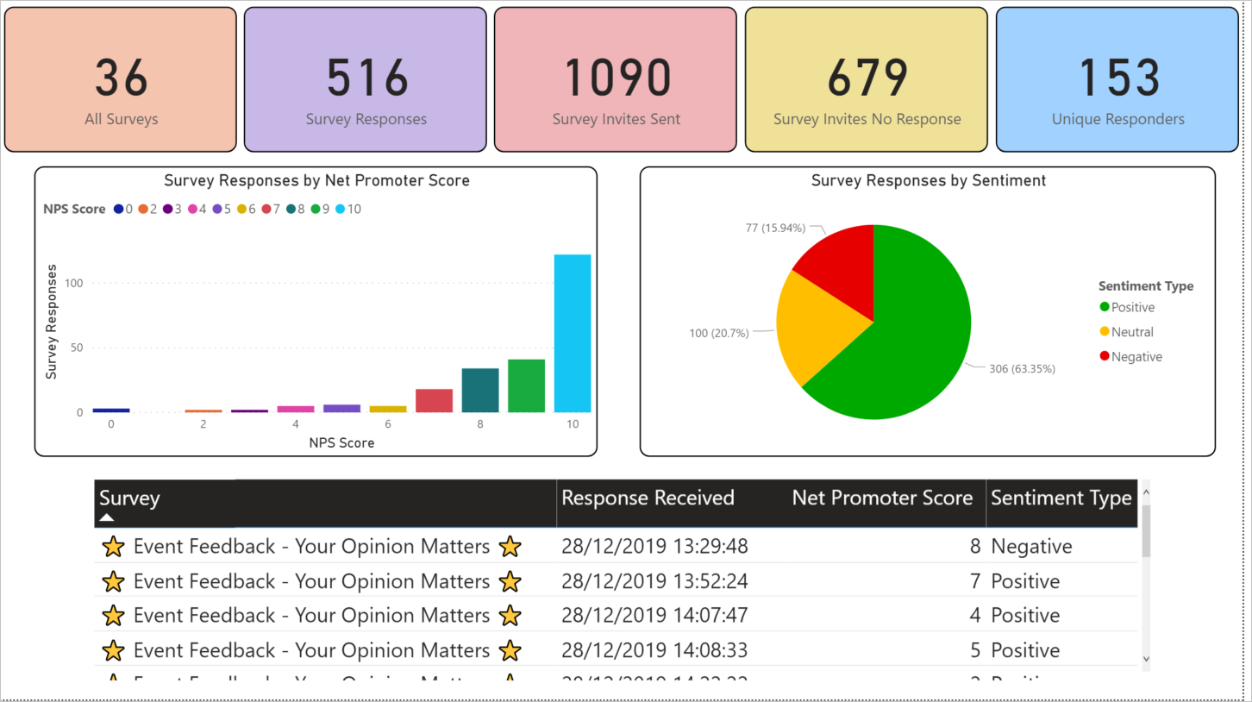
Task: Select survey row received 28/12/2019 13:29:48
Action: tap(616, 546)
